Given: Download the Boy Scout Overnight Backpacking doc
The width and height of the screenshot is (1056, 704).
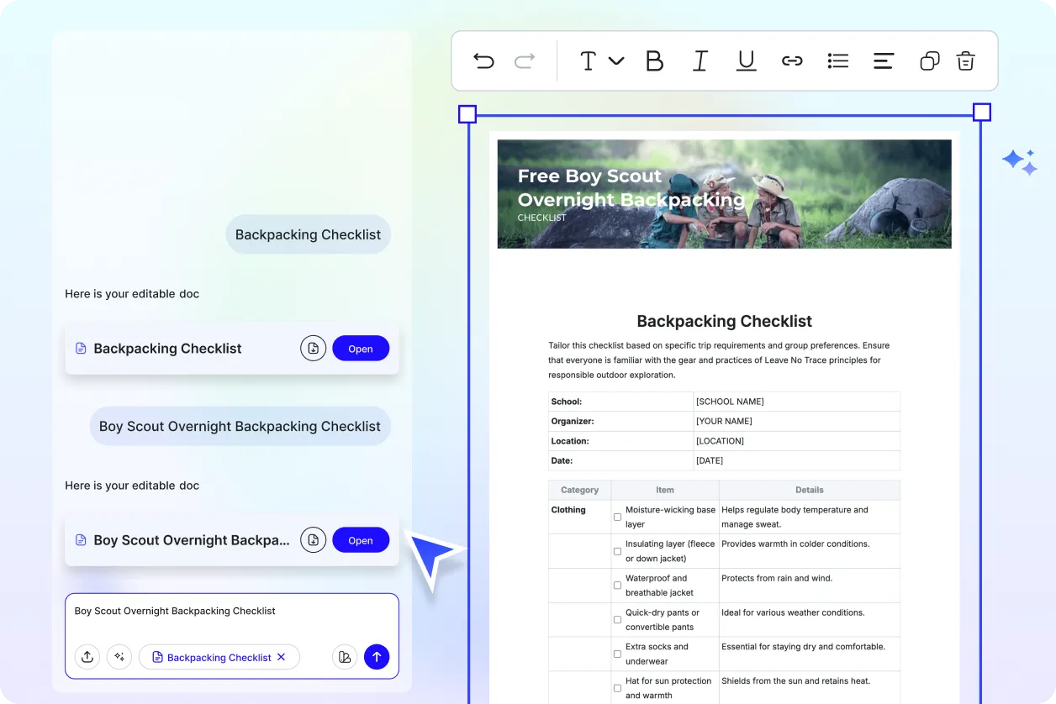Looking at the screenshot, I should coord(314,539).
